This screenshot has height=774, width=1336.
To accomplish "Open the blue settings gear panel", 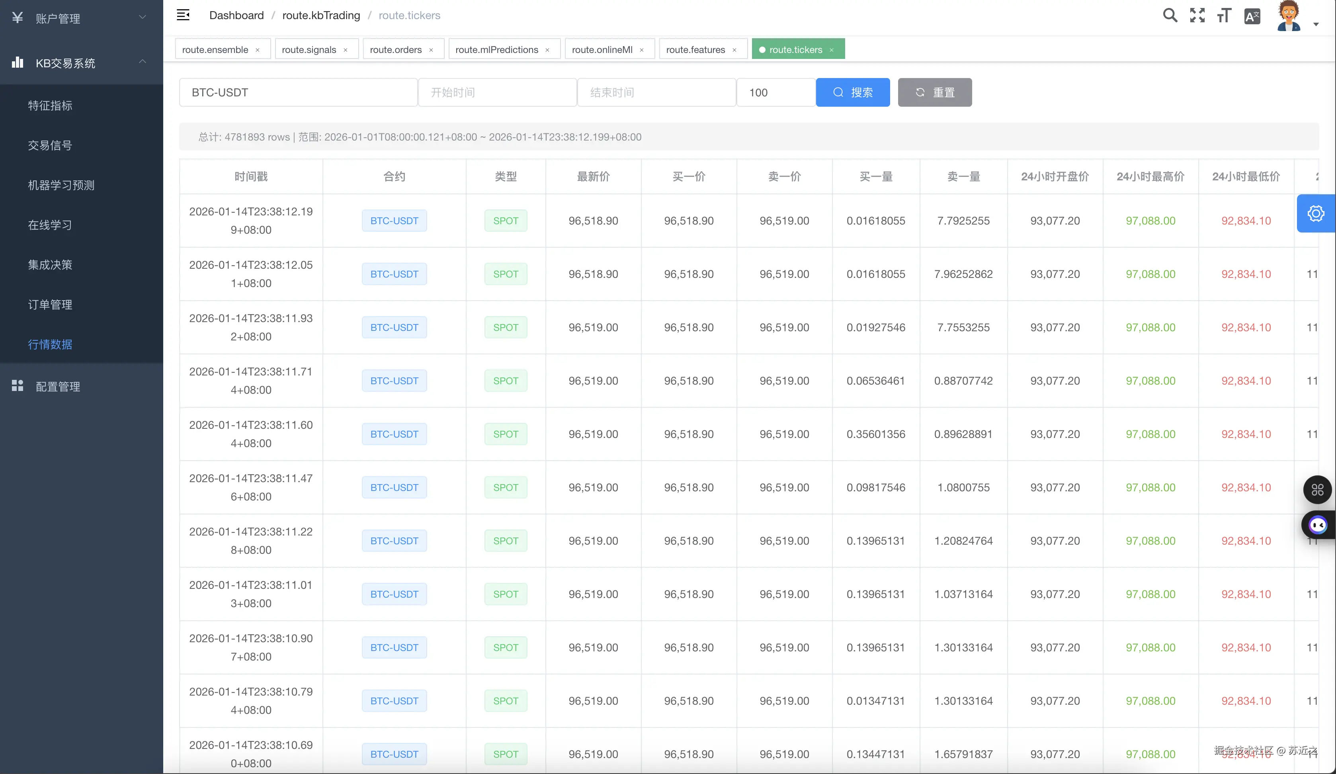I will click(x=1315, y=214).
